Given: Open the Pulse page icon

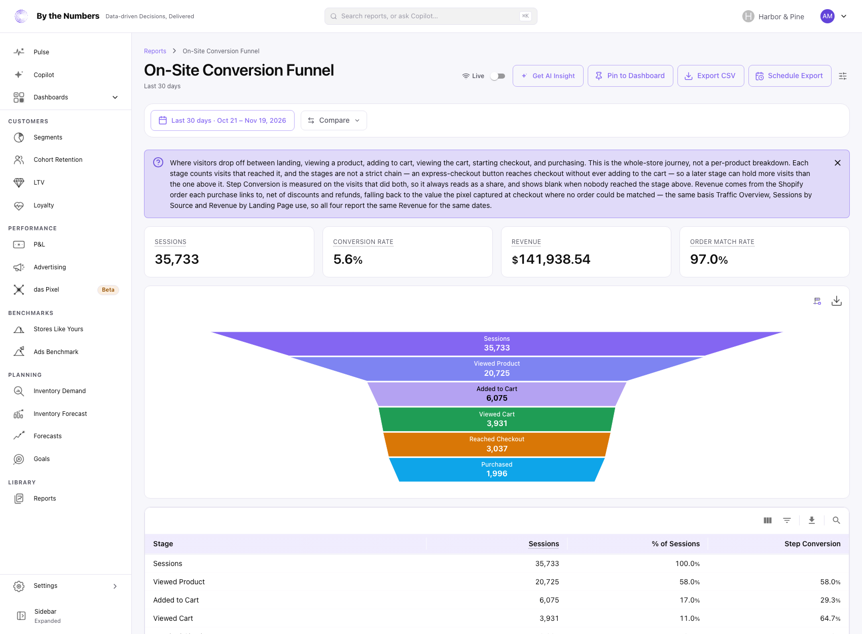Looking at the screenshot, I should point(19,52).
